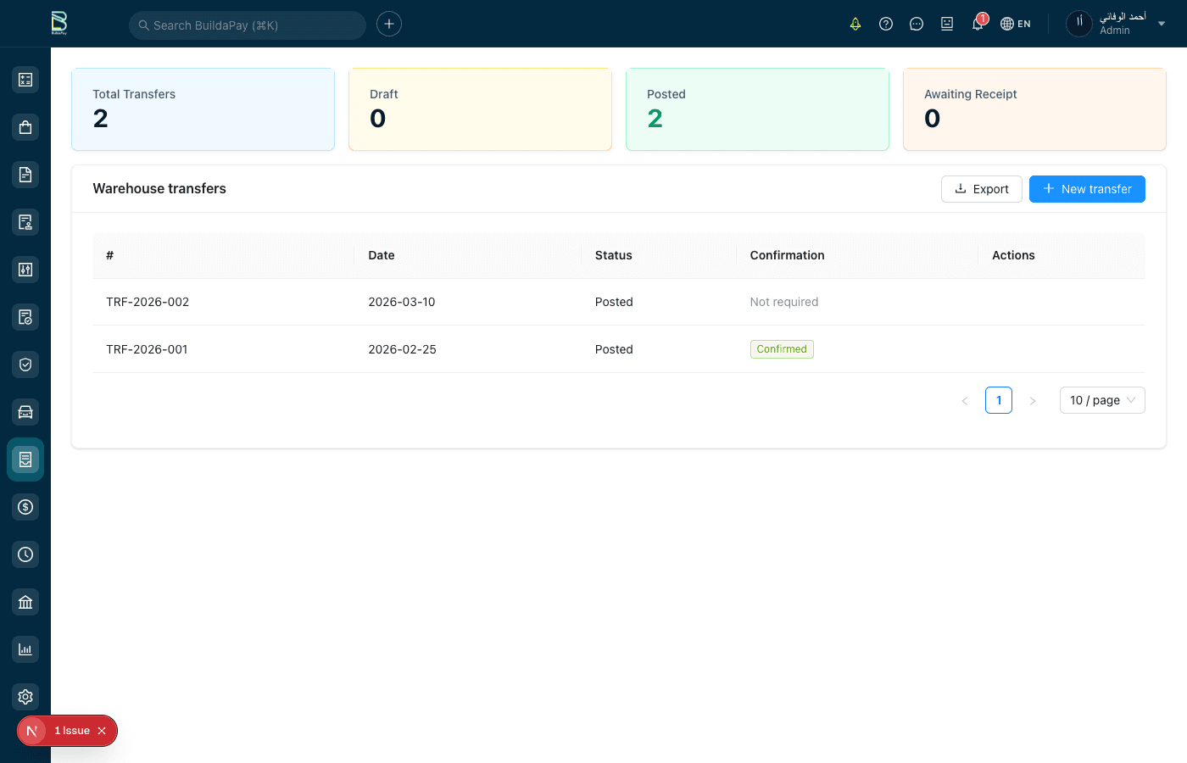Open the settings gear in sidebar
Image resolution: width=1187 pixels, height=763 pixels.
[x=25, y=697]
